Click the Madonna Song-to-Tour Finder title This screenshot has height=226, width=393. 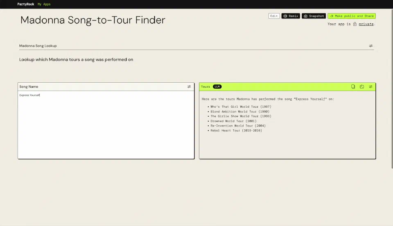coord(93,20)
